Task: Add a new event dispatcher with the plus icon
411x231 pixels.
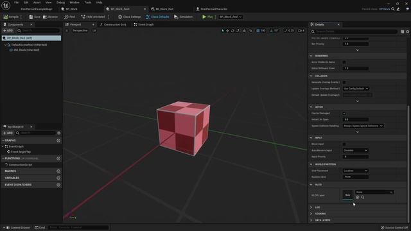Action: [x=58, y=185]
